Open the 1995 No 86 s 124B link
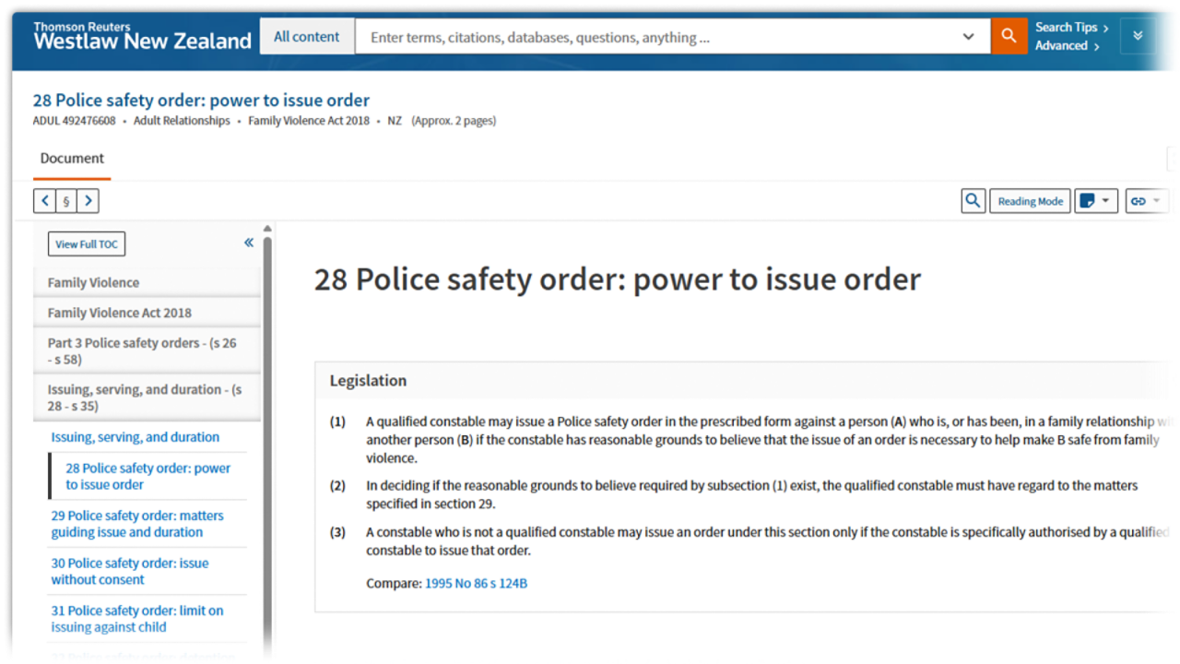Screen dimensions: 1180x664 [476, 584]
